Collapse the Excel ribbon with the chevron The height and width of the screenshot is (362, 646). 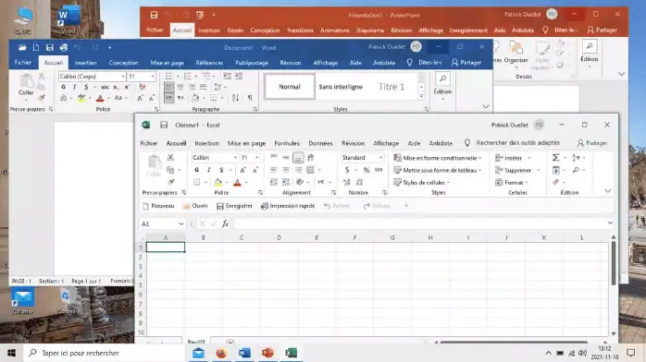tap(608, 191)
